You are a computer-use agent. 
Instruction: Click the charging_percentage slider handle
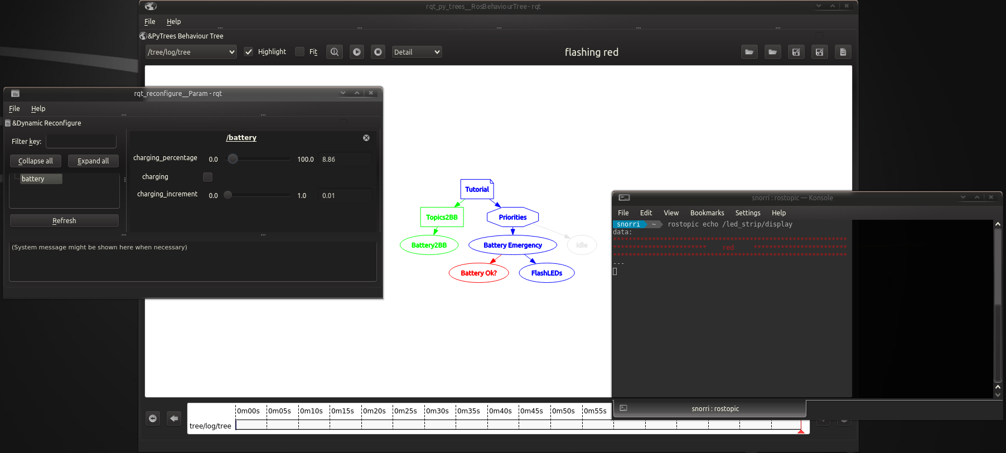coord(233,159)
